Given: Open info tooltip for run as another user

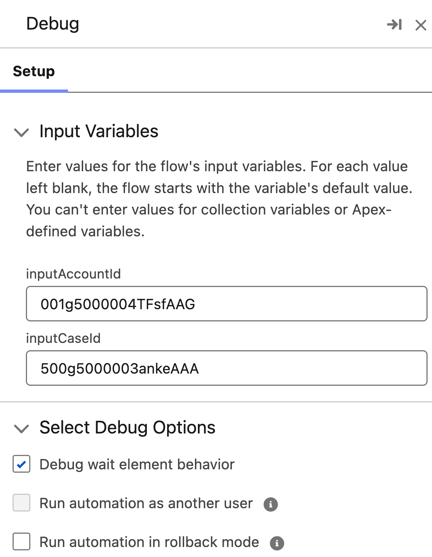Looking at the screenshot, I should [x=270, y=504].
